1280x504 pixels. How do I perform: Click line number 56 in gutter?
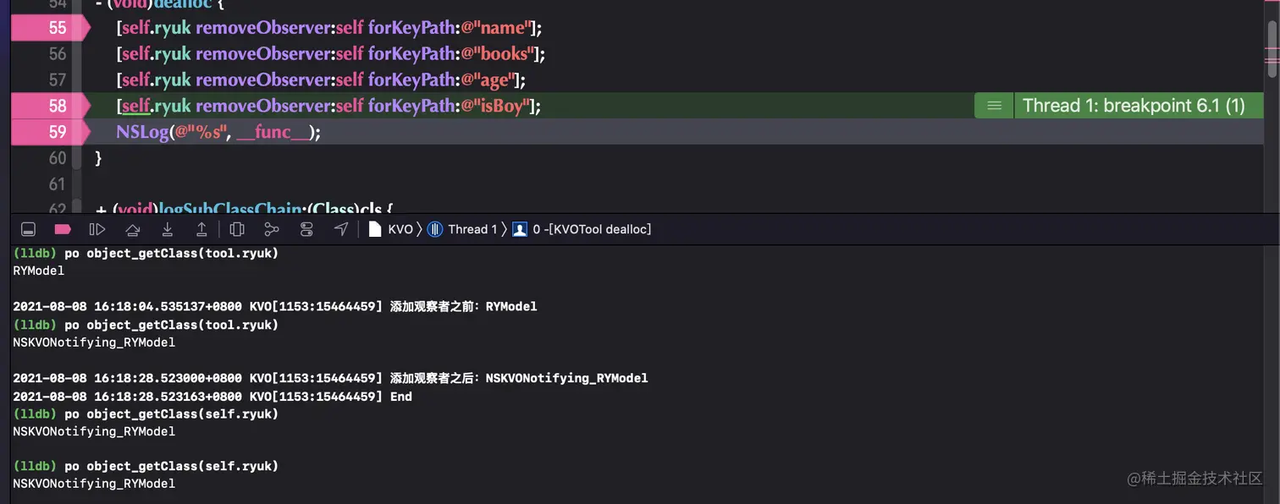[x=57, y=54]
